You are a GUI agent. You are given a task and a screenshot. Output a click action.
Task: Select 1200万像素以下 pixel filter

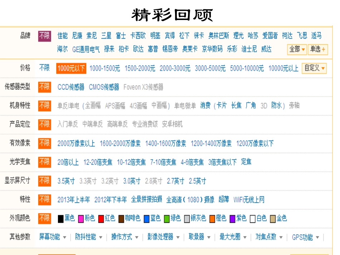pyautogui.click(x=255, y=143)
